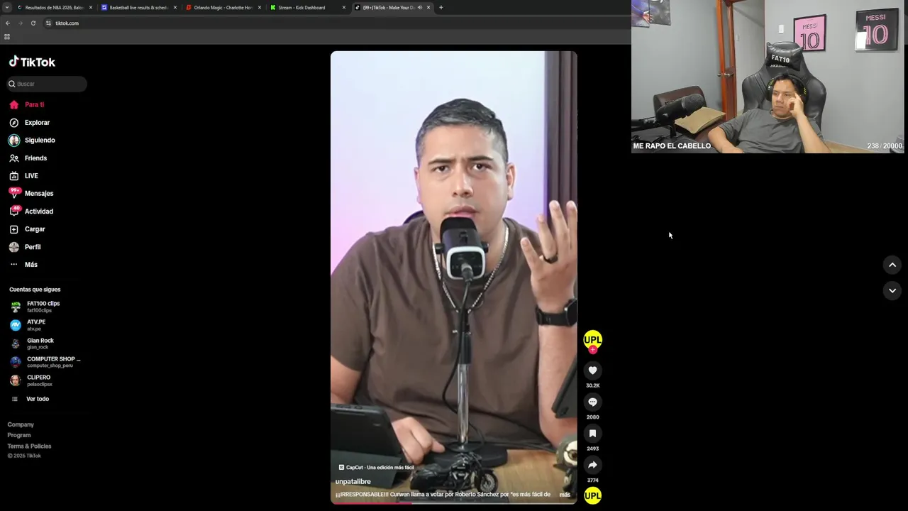The width and height of the screenshot is (908, 511).
Task: Click the TikTok logo
Action: [32, 62]
